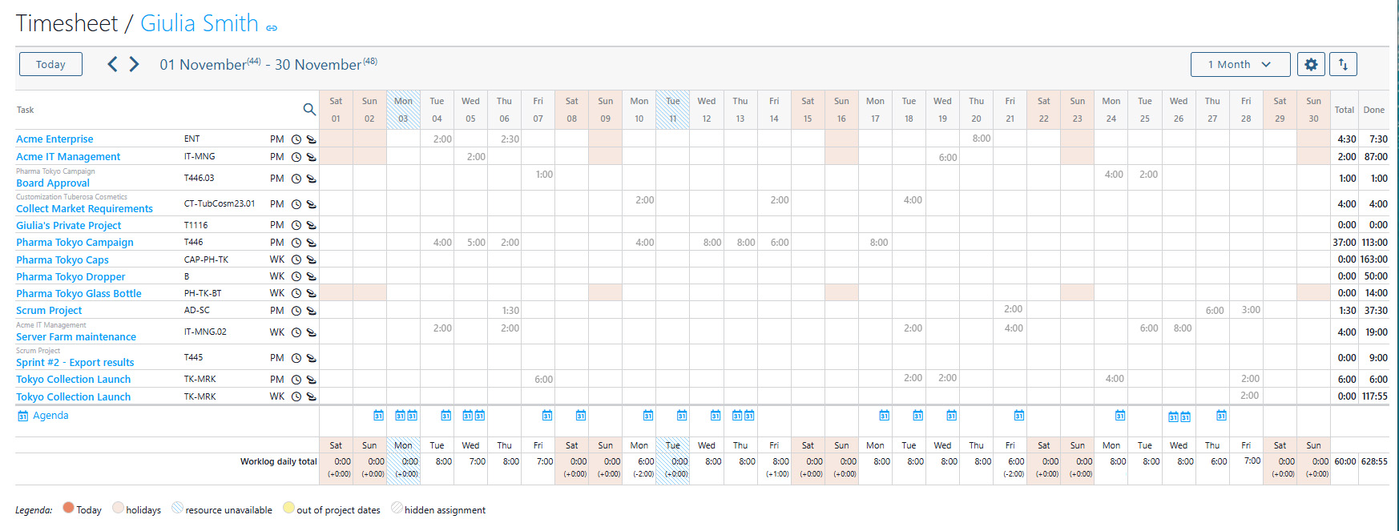
Task: Open the agenda calendar icon for Thu 27
Action: [x=1221, y=415]
